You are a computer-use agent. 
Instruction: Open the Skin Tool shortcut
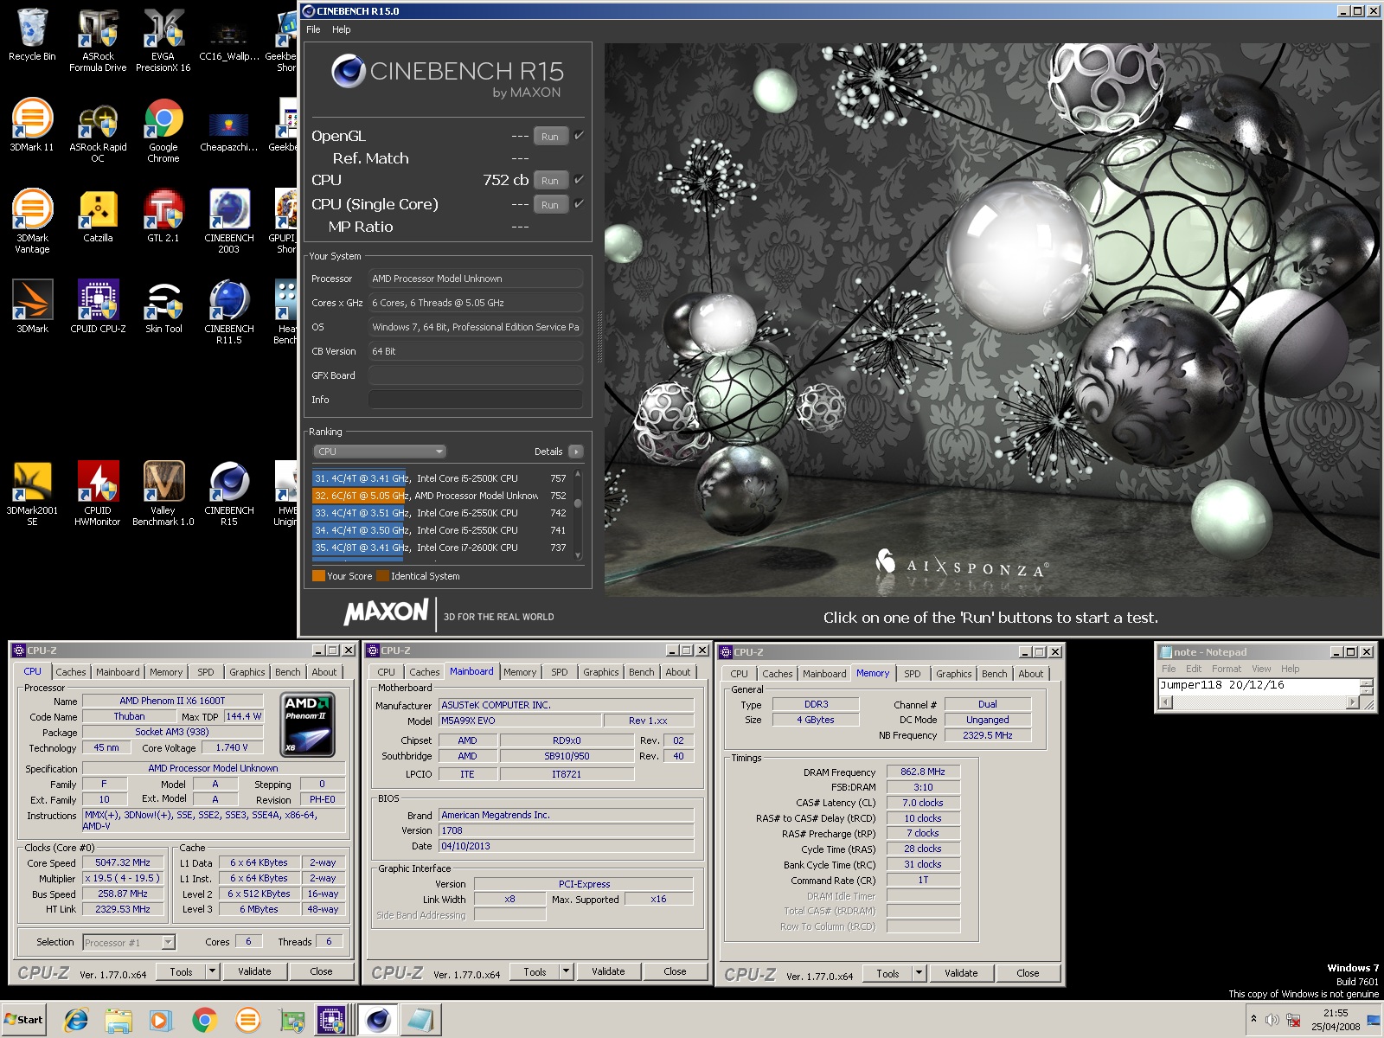click(163, 307)
